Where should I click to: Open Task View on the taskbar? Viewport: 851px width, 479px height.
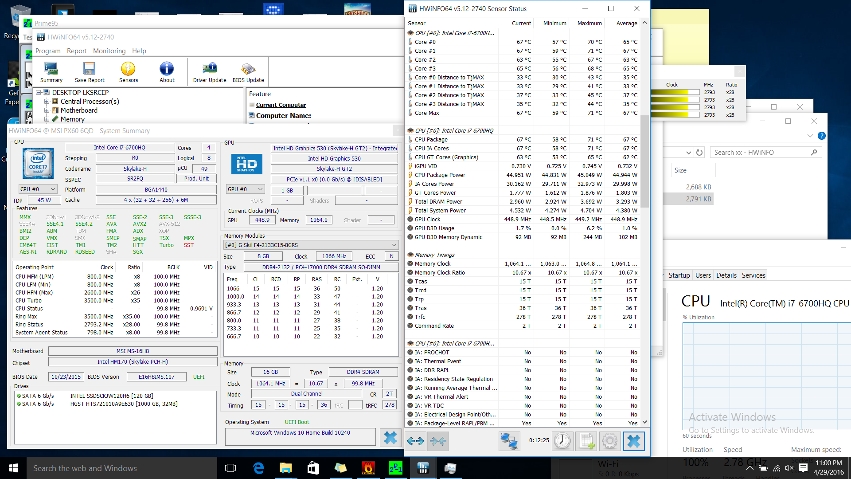click(x=230, y=468)
